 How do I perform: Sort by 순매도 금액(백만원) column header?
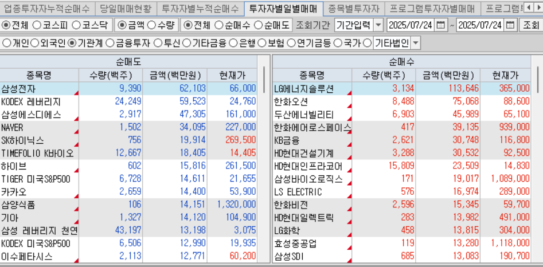175,75
